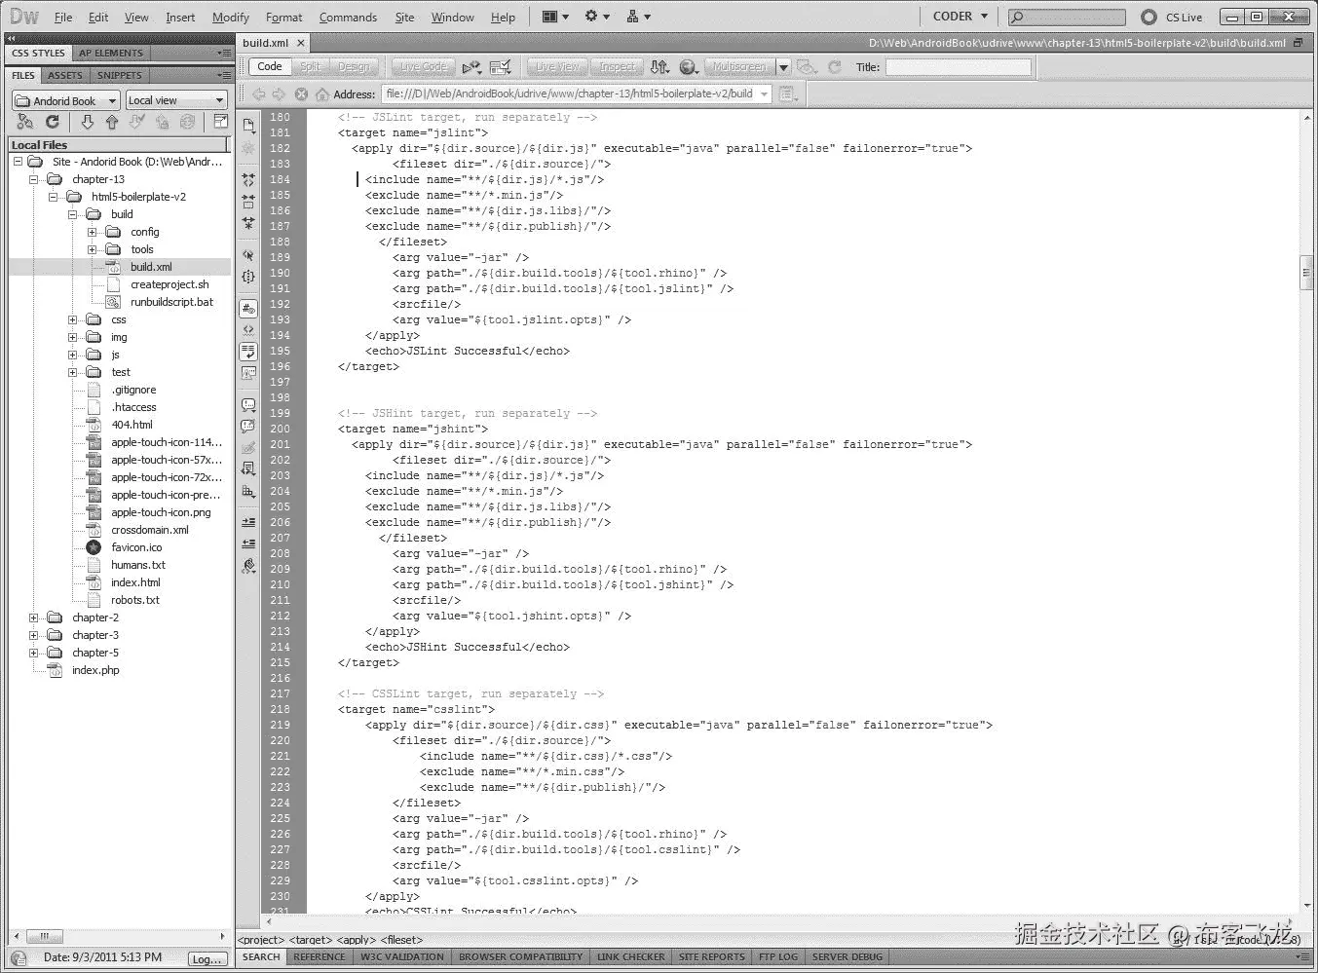
Task: Expand Files panel to show local and remote
Action: [x=221, y=122]
